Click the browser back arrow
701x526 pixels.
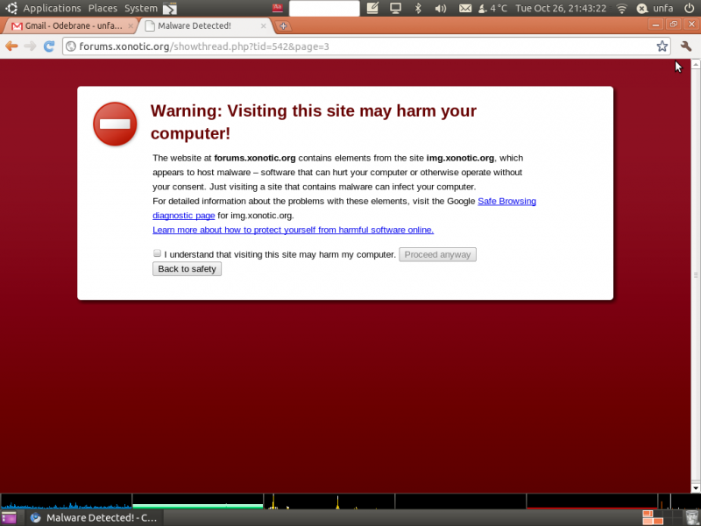[11, 46]
